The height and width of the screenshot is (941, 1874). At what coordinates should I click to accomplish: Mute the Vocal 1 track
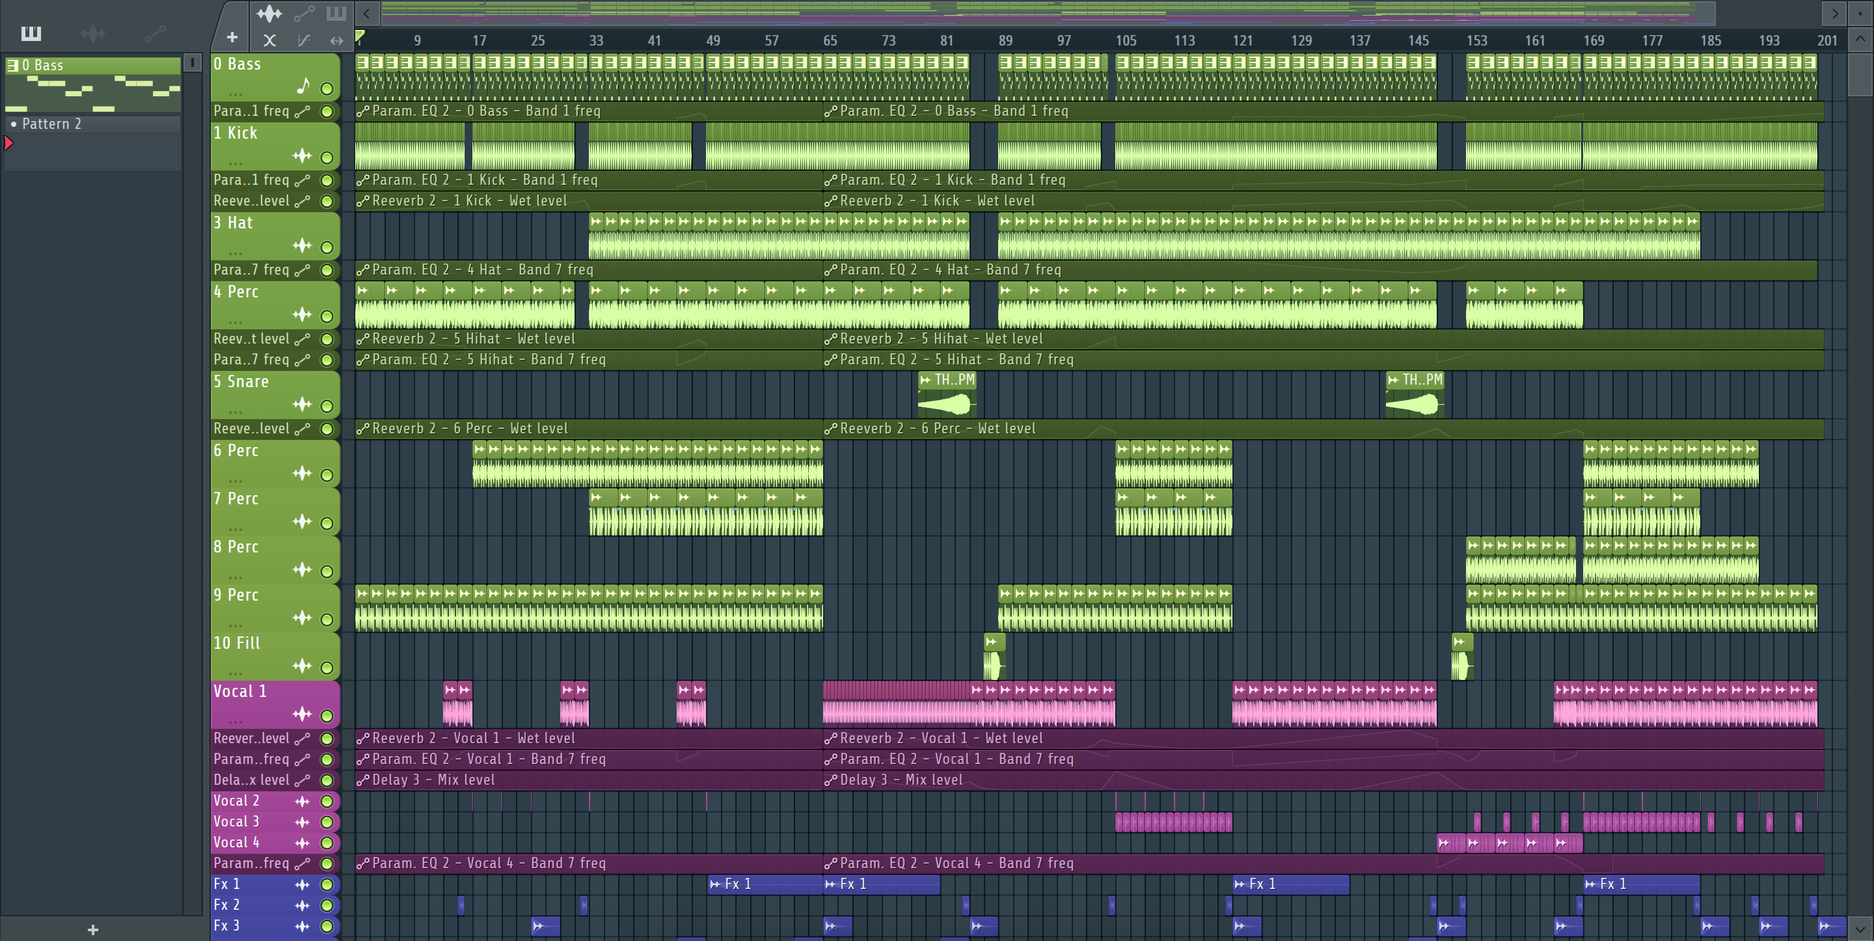pos(327,716)
